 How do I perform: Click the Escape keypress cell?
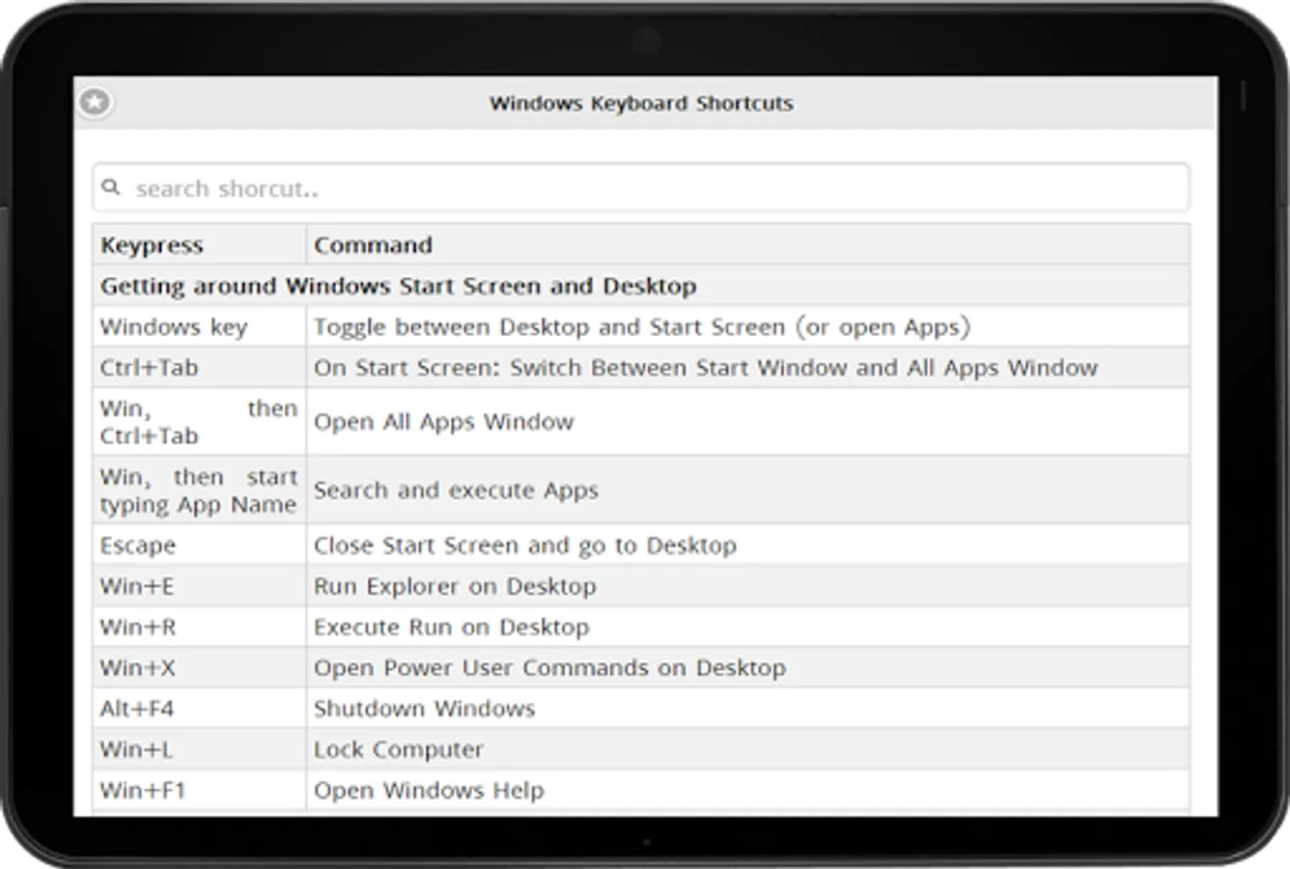click(x=200, y=545)
